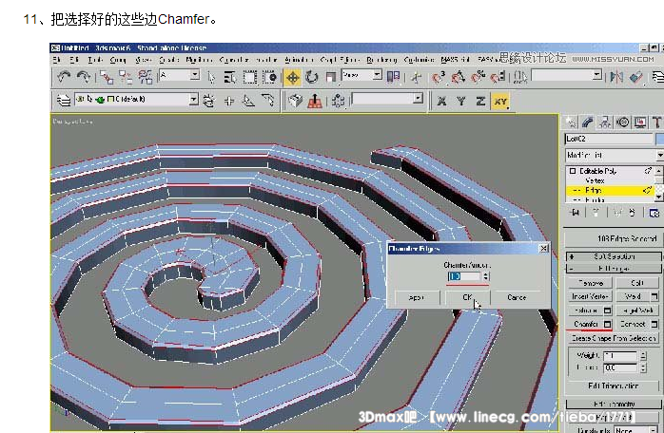664x433 pixels.
Task: Click the Unlink Selection icon
Action: (x=126, y=77)
